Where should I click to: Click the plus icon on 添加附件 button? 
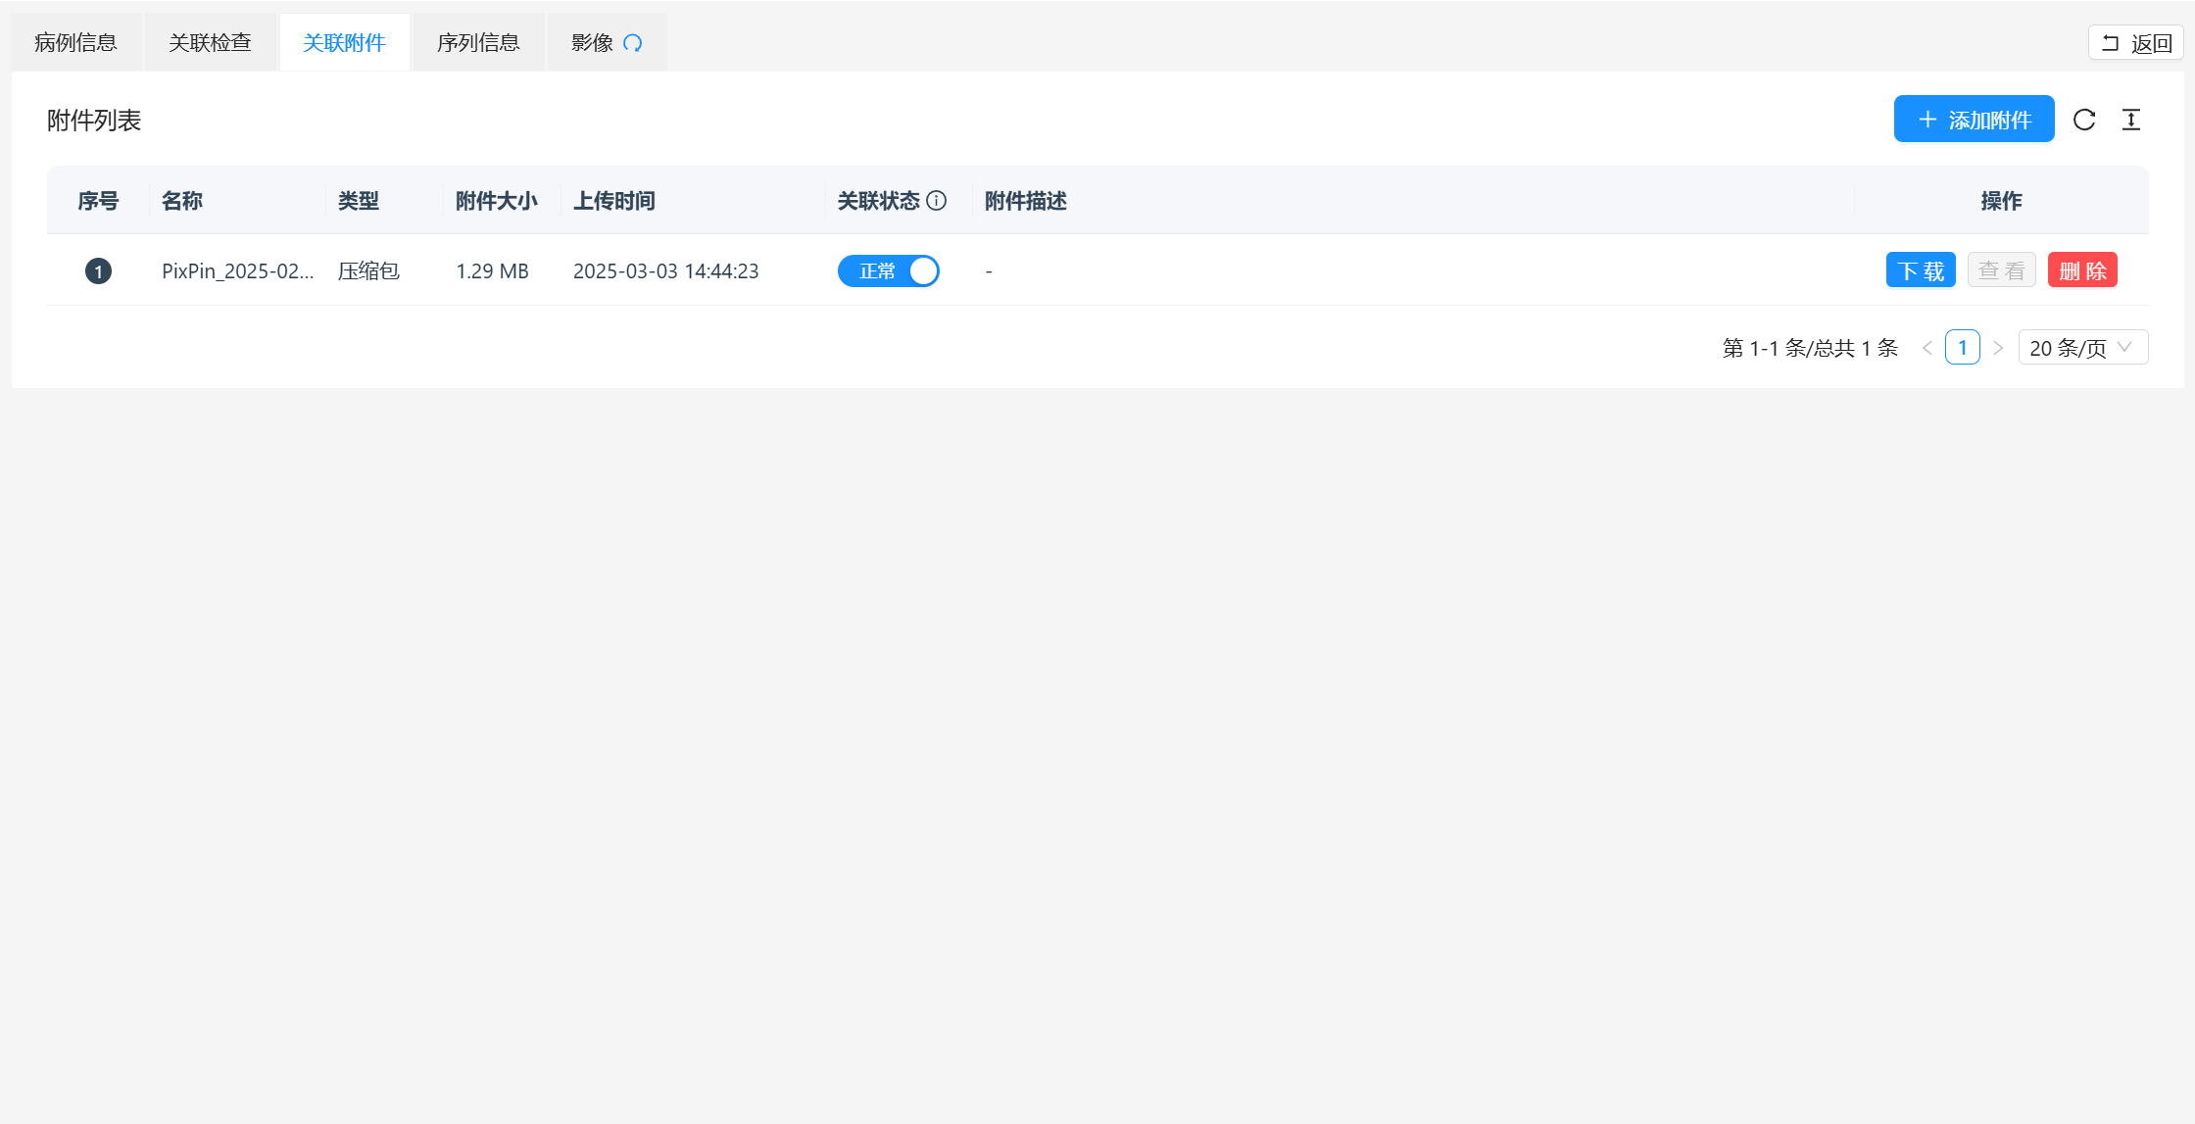(x=1927, y=119)
